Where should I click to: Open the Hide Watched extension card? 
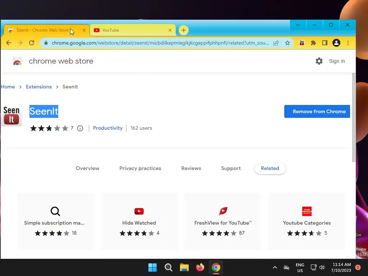coord(139,221)
